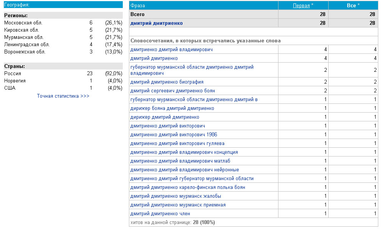Select 'дмитрий дмитриенко биография' phrase
The height and width of the screenshot is (229, 381).
click(x=167, y=82)
